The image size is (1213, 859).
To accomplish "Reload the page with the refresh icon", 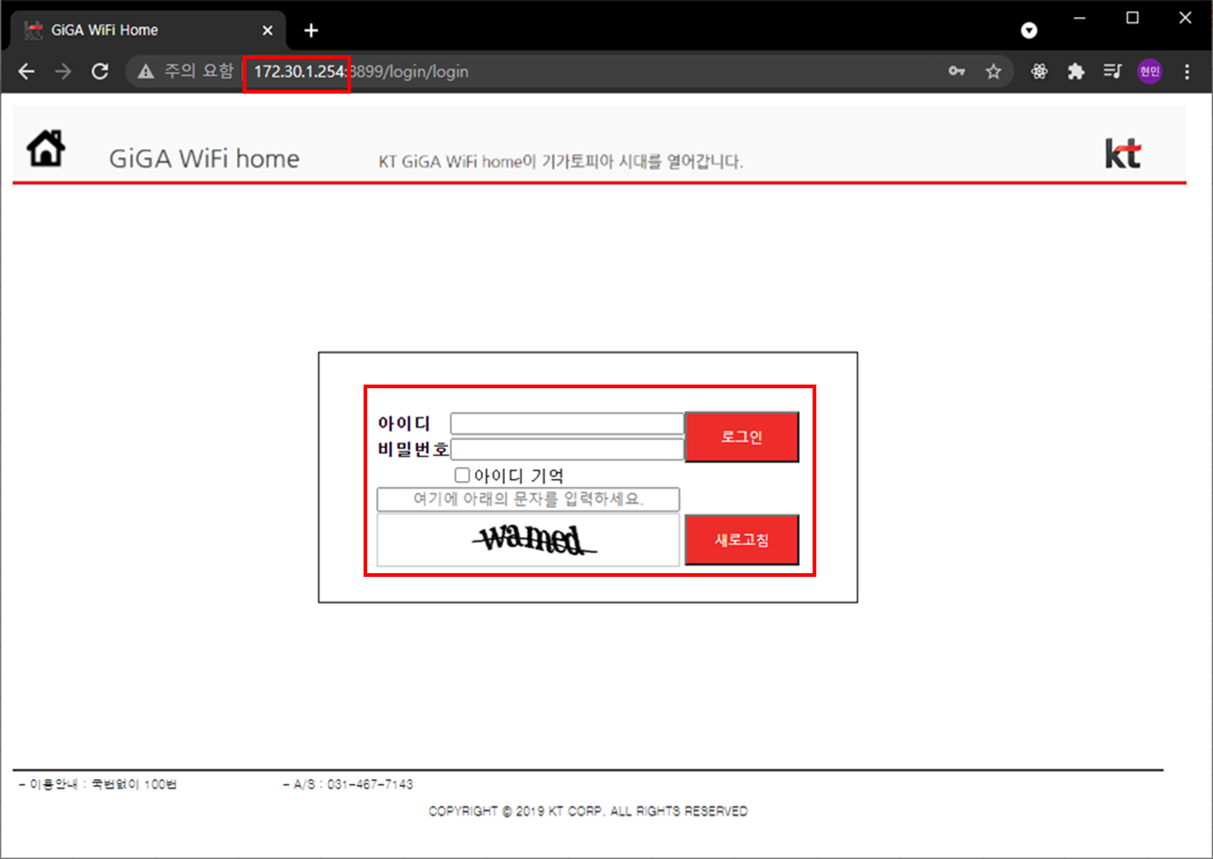I will [x=100, y=71].
